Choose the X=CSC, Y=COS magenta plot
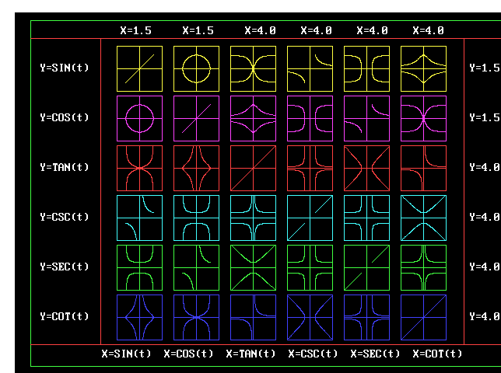 (310, 118)
